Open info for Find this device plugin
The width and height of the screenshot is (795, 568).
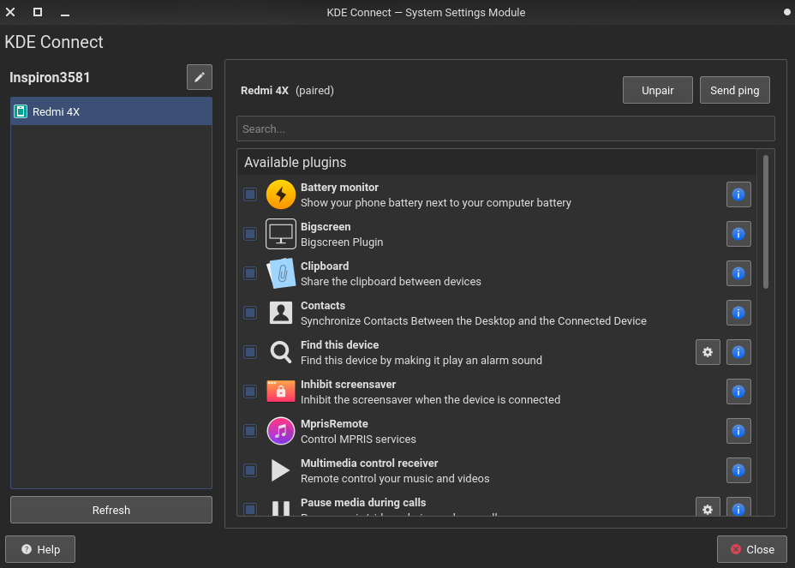(738, 352)
